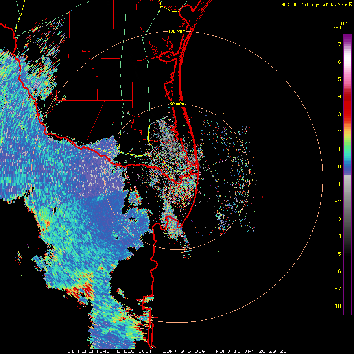The image size is (354, 354).
Task: Click the DZD product label above the scale
Action: click(346, 24)
